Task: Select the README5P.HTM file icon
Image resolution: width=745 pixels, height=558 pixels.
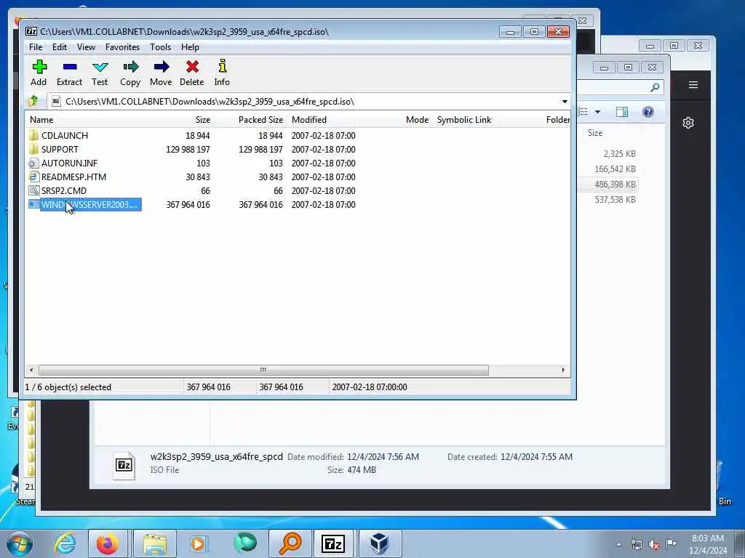Action: coord(33,177)
